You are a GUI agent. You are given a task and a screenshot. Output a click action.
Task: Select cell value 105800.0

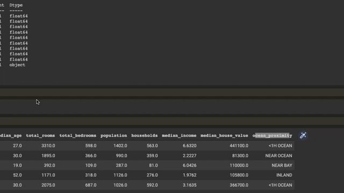tap(239, 175)
